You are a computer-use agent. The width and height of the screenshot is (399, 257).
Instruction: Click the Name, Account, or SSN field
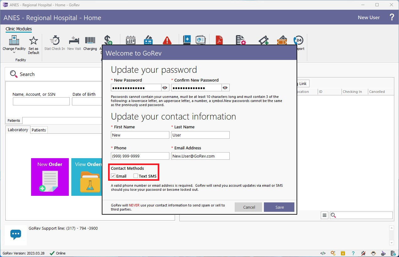click(x=41, y=101)
